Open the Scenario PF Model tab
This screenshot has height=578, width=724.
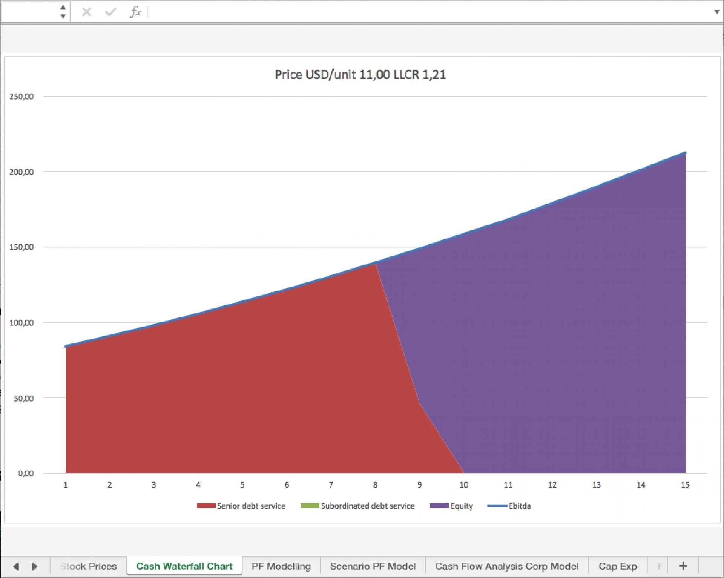tap(373, 566)
